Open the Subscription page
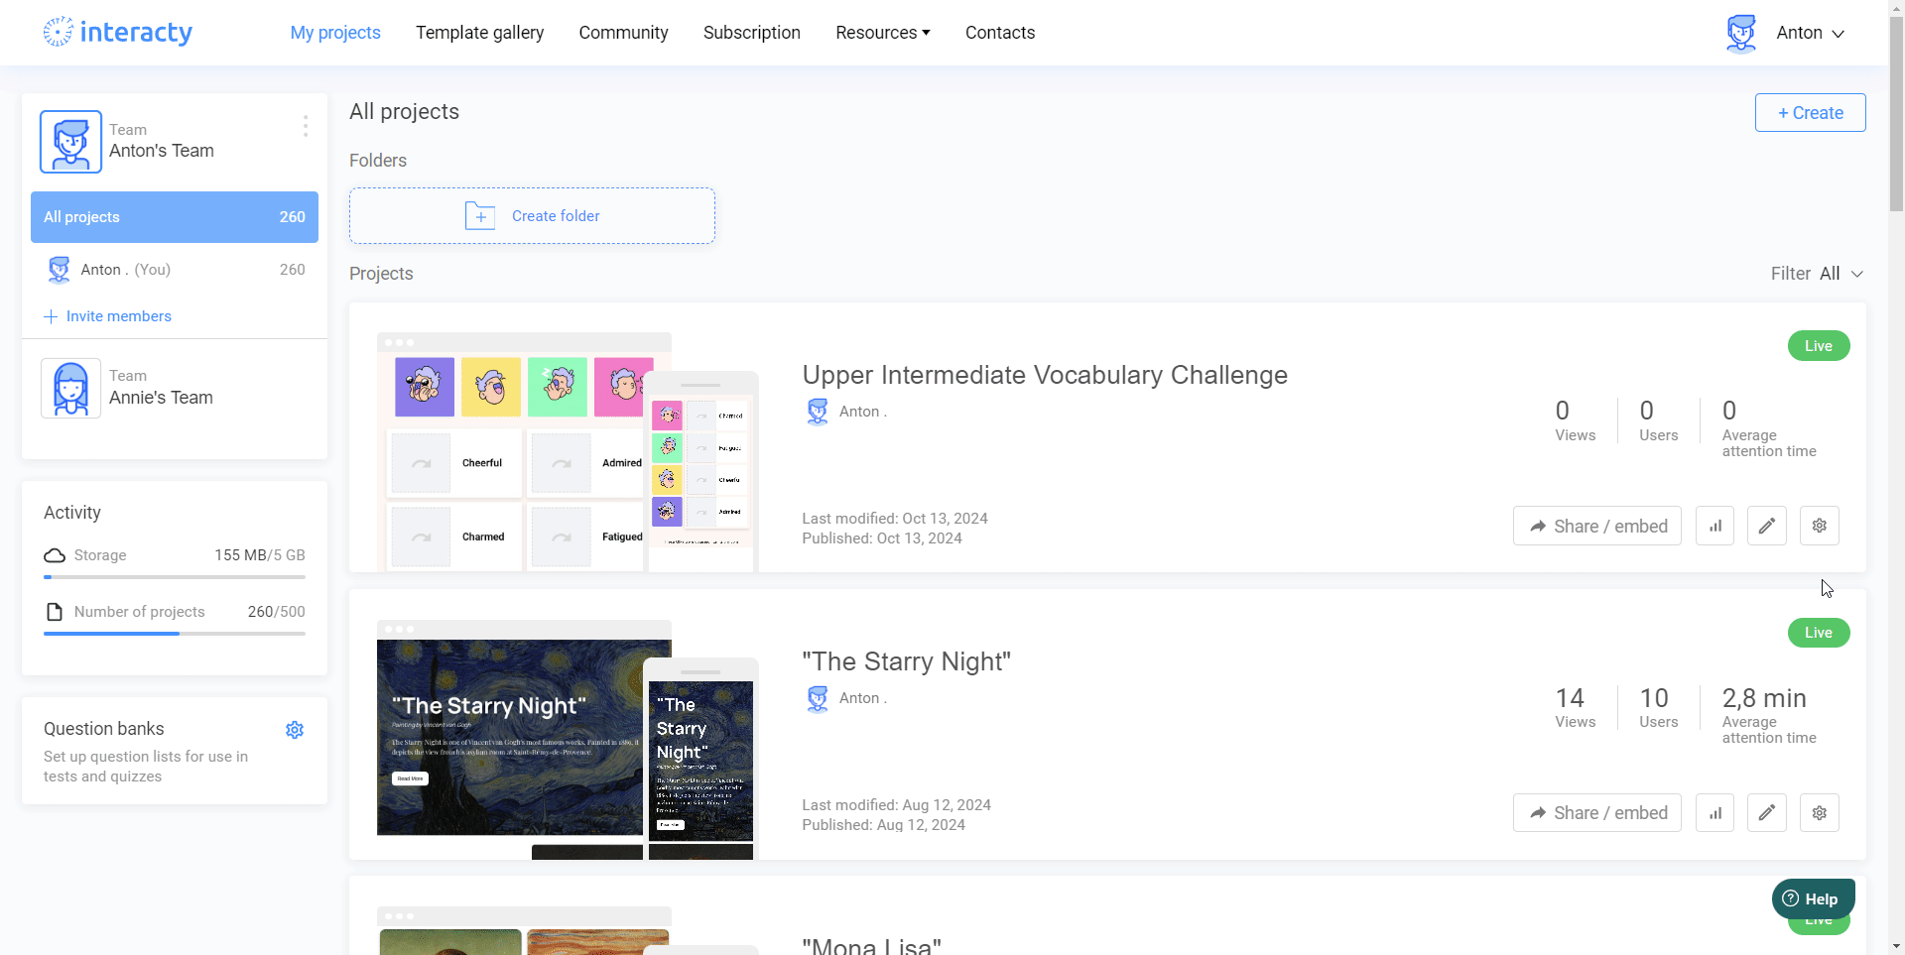1905x955 pixels. (x=752, y=33)
